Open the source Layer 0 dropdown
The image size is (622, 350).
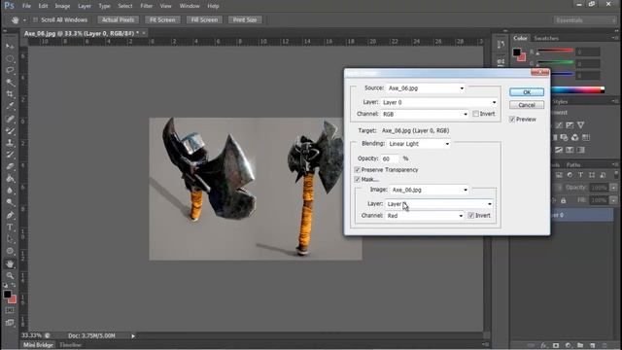[x=439, y=102]
